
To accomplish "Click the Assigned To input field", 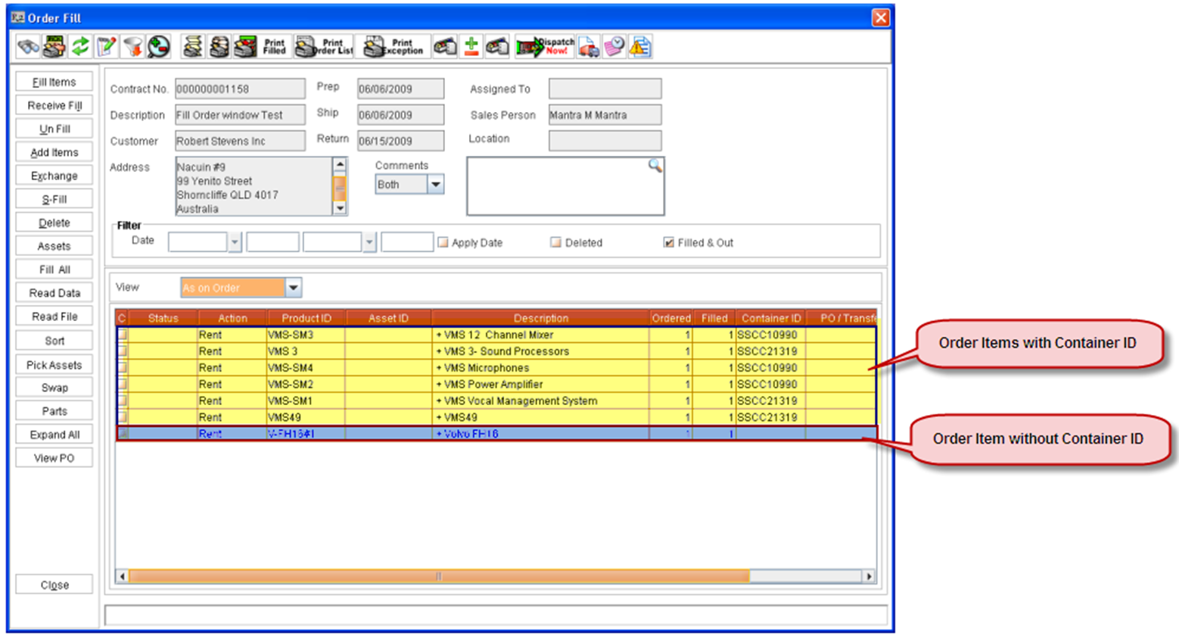I will coord(605,89).
